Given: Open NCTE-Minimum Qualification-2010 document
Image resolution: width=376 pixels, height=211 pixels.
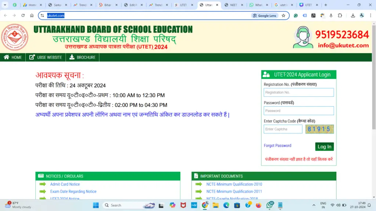Looking at the screenshot, I should (234, 184).
